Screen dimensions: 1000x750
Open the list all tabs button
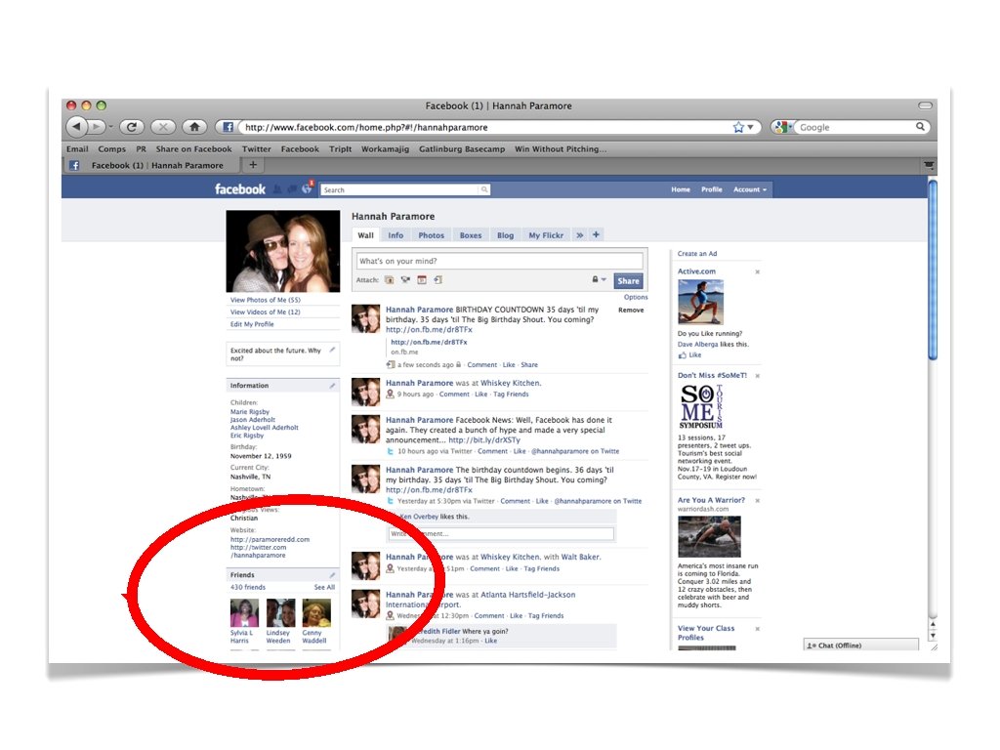click(x=929, y=165)
